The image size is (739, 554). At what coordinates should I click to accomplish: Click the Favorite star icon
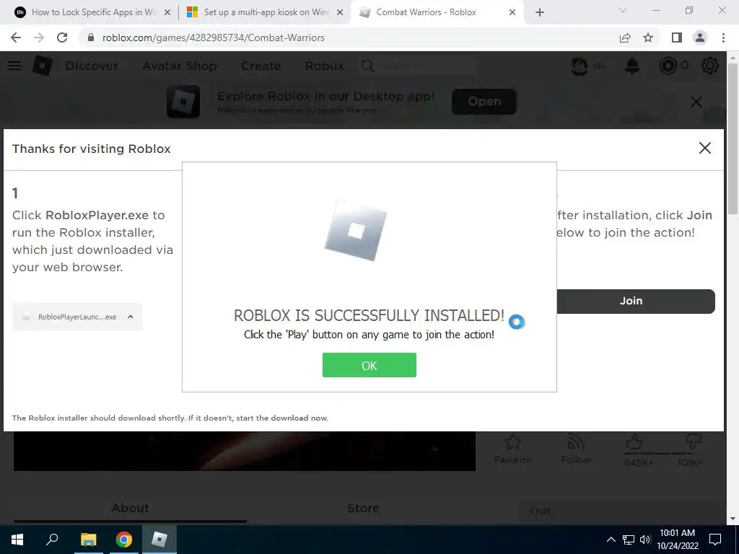click(x=512, y=442)
